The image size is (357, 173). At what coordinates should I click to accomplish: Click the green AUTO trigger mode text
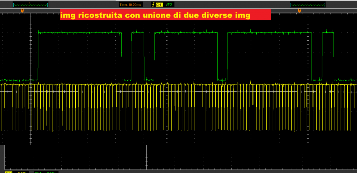[169, 4]
